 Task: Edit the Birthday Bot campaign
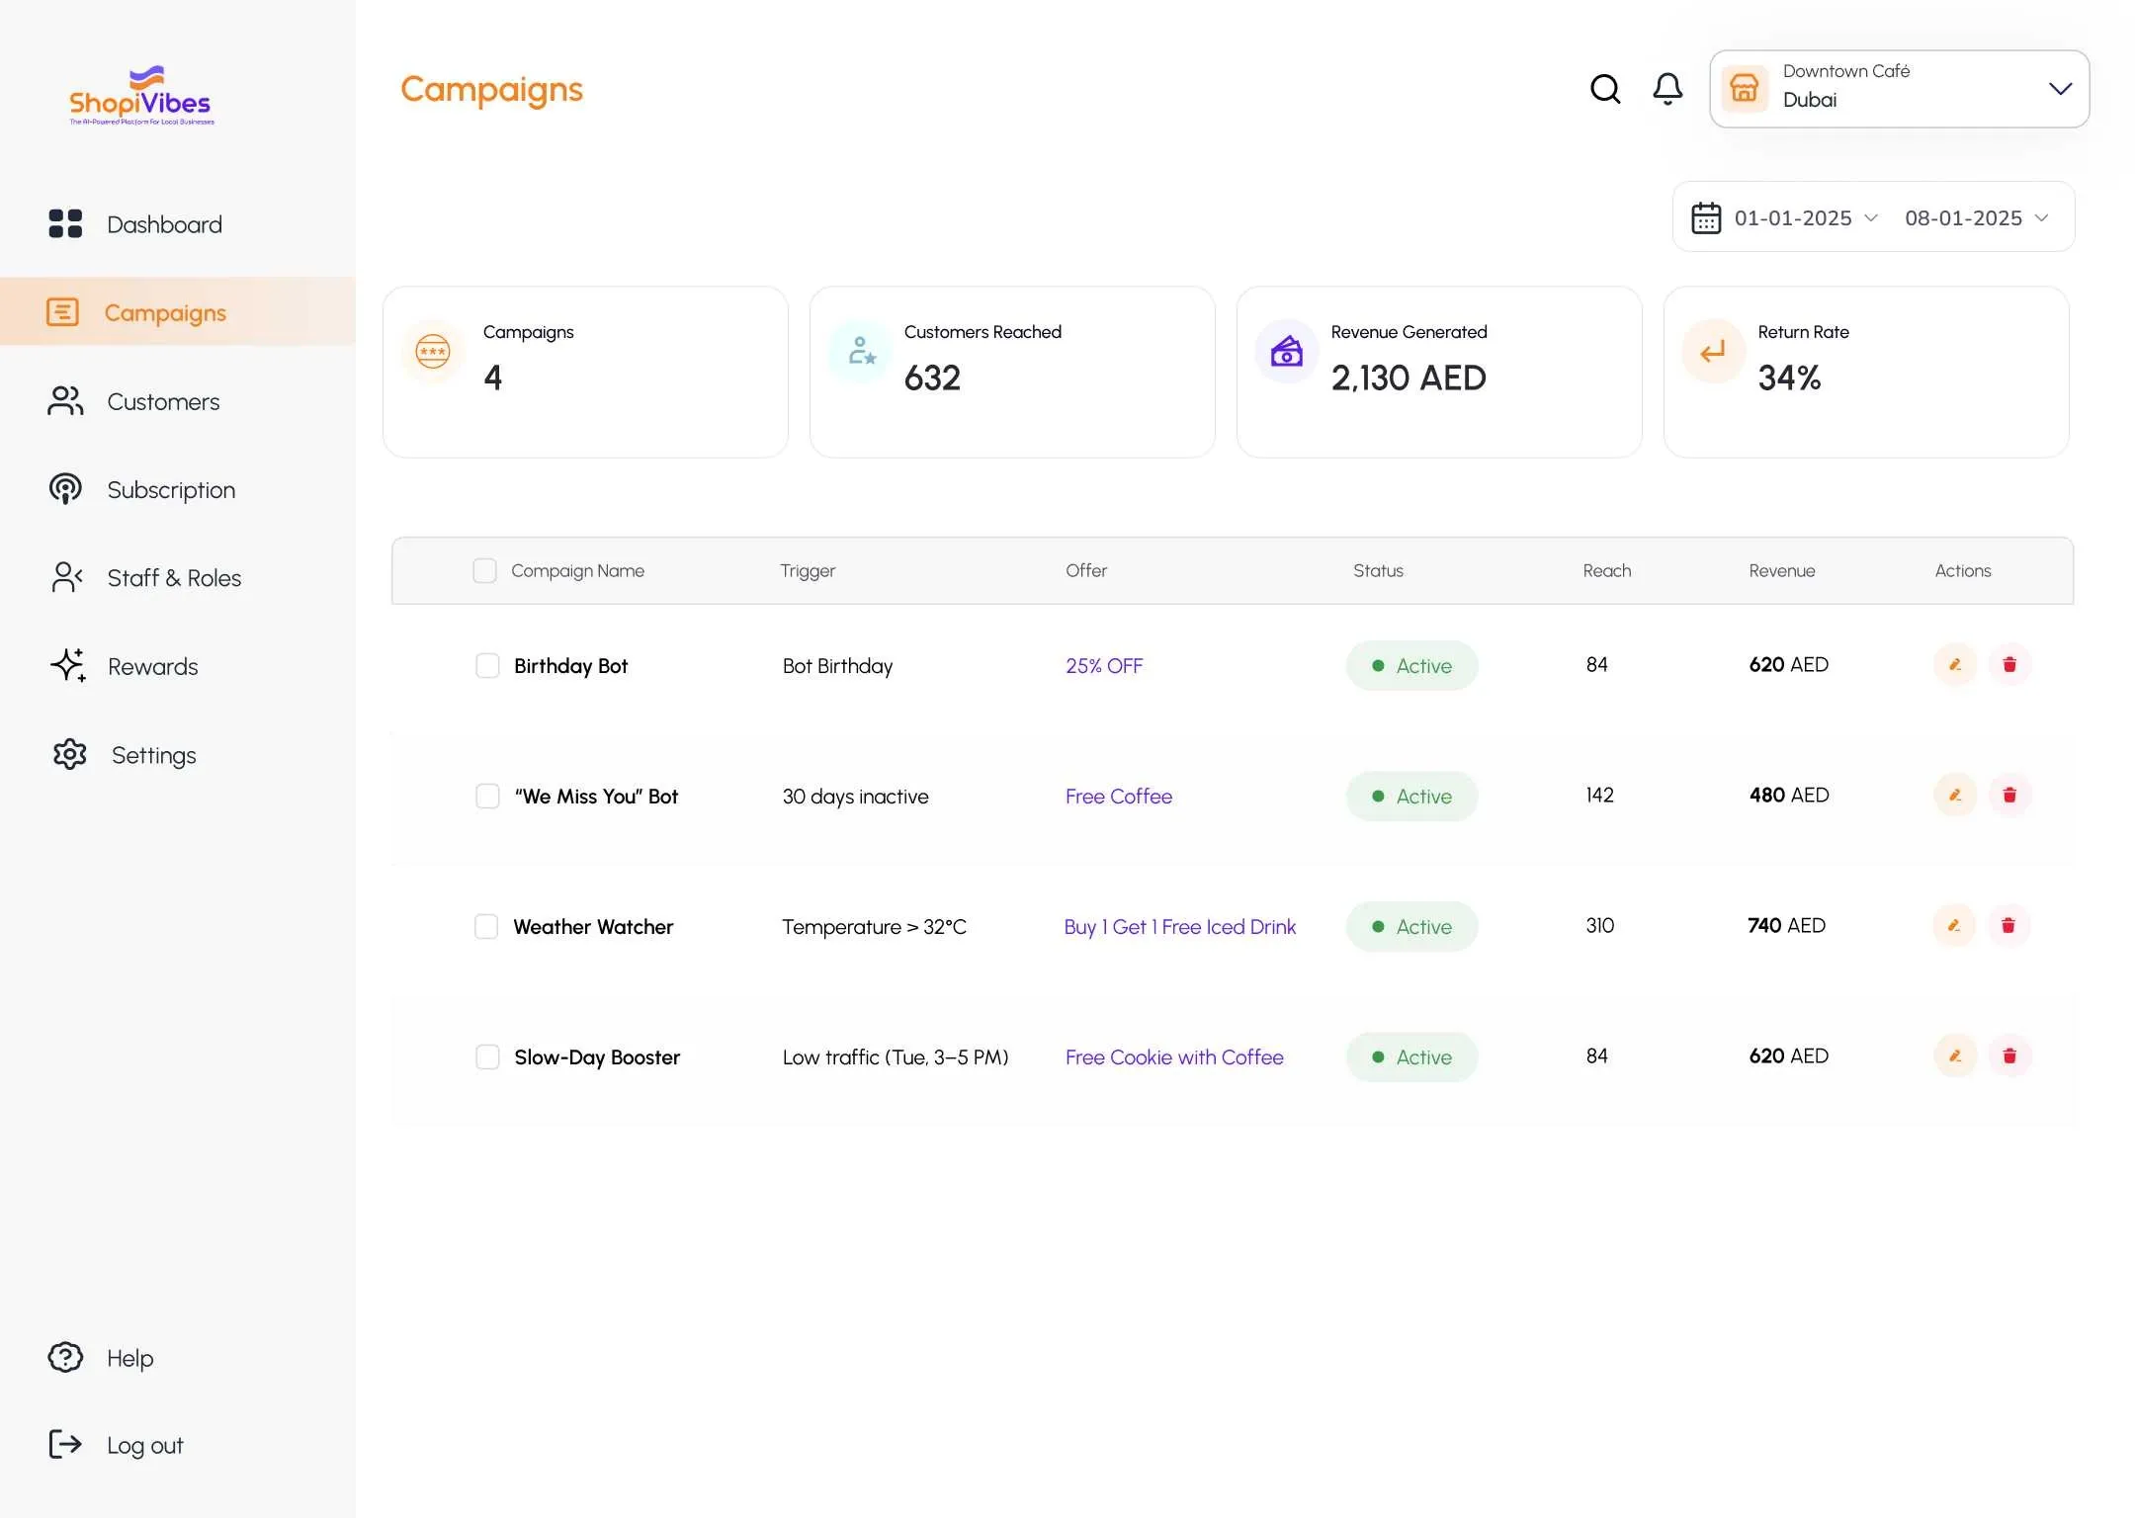(1955, 664)
